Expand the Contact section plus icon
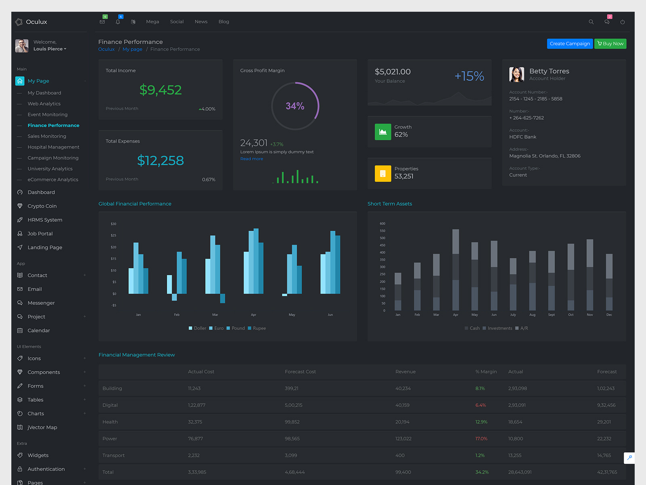This screenshot has width=646, height=485. tap(85, 275)
